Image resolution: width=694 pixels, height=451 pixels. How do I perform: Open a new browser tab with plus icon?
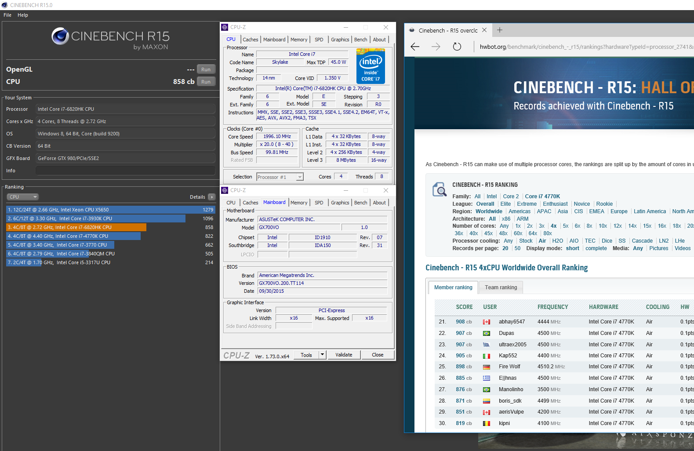click(x=499, y=30)
